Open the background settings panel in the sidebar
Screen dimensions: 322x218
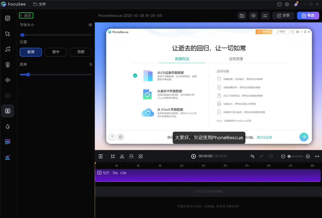[x=8, y=18]
